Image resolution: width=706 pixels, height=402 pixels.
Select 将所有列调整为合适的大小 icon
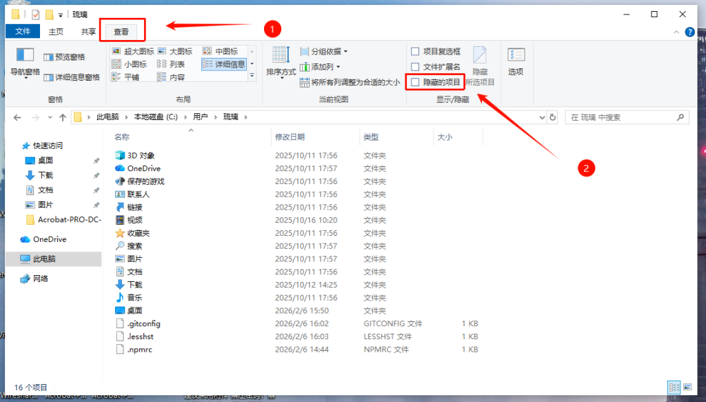click(303, 81)
